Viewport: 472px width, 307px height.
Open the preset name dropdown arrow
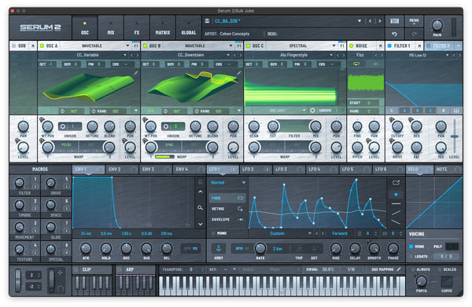click(360, 21)
